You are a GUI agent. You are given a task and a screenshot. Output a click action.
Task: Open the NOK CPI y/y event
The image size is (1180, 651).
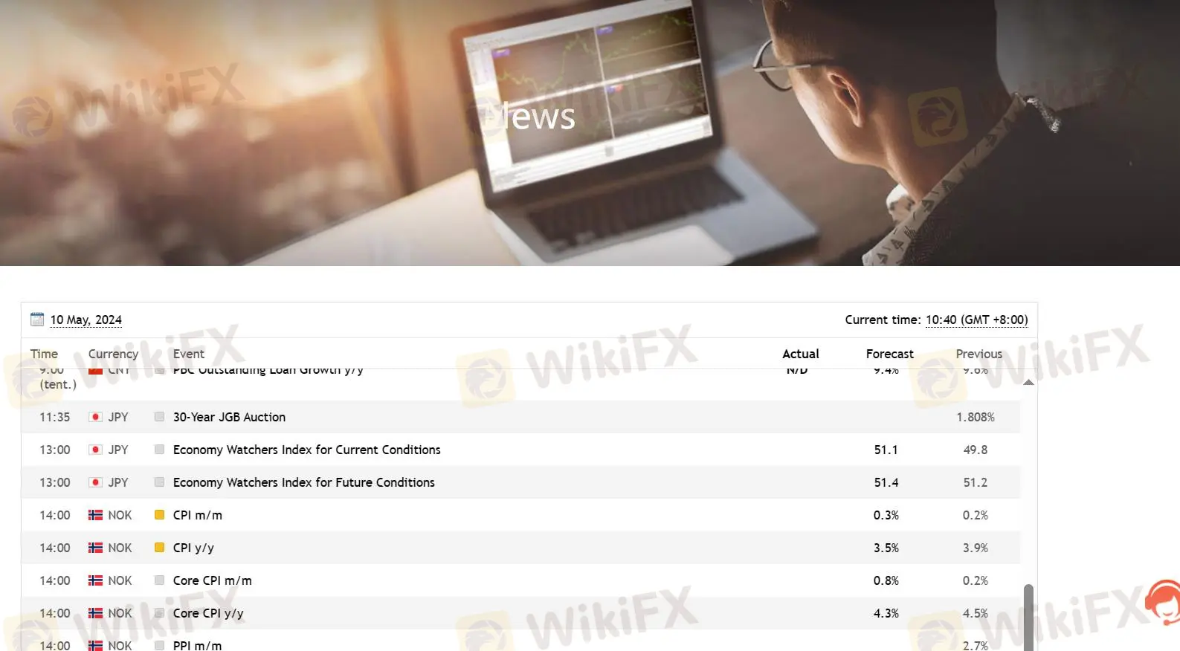(193, 548)
